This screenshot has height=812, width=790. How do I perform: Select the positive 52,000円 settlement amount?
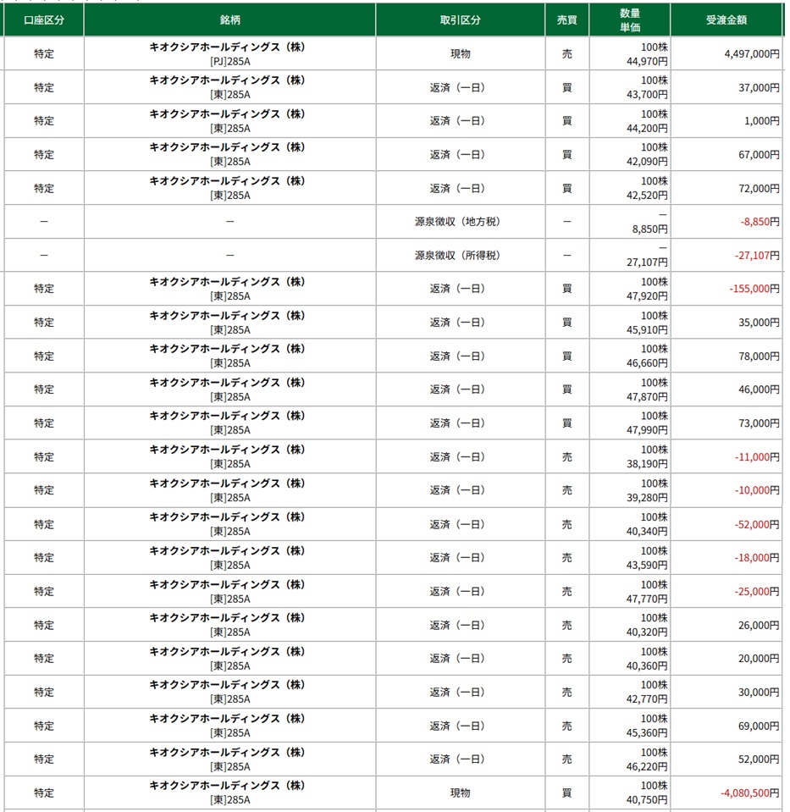coord(759,760)
